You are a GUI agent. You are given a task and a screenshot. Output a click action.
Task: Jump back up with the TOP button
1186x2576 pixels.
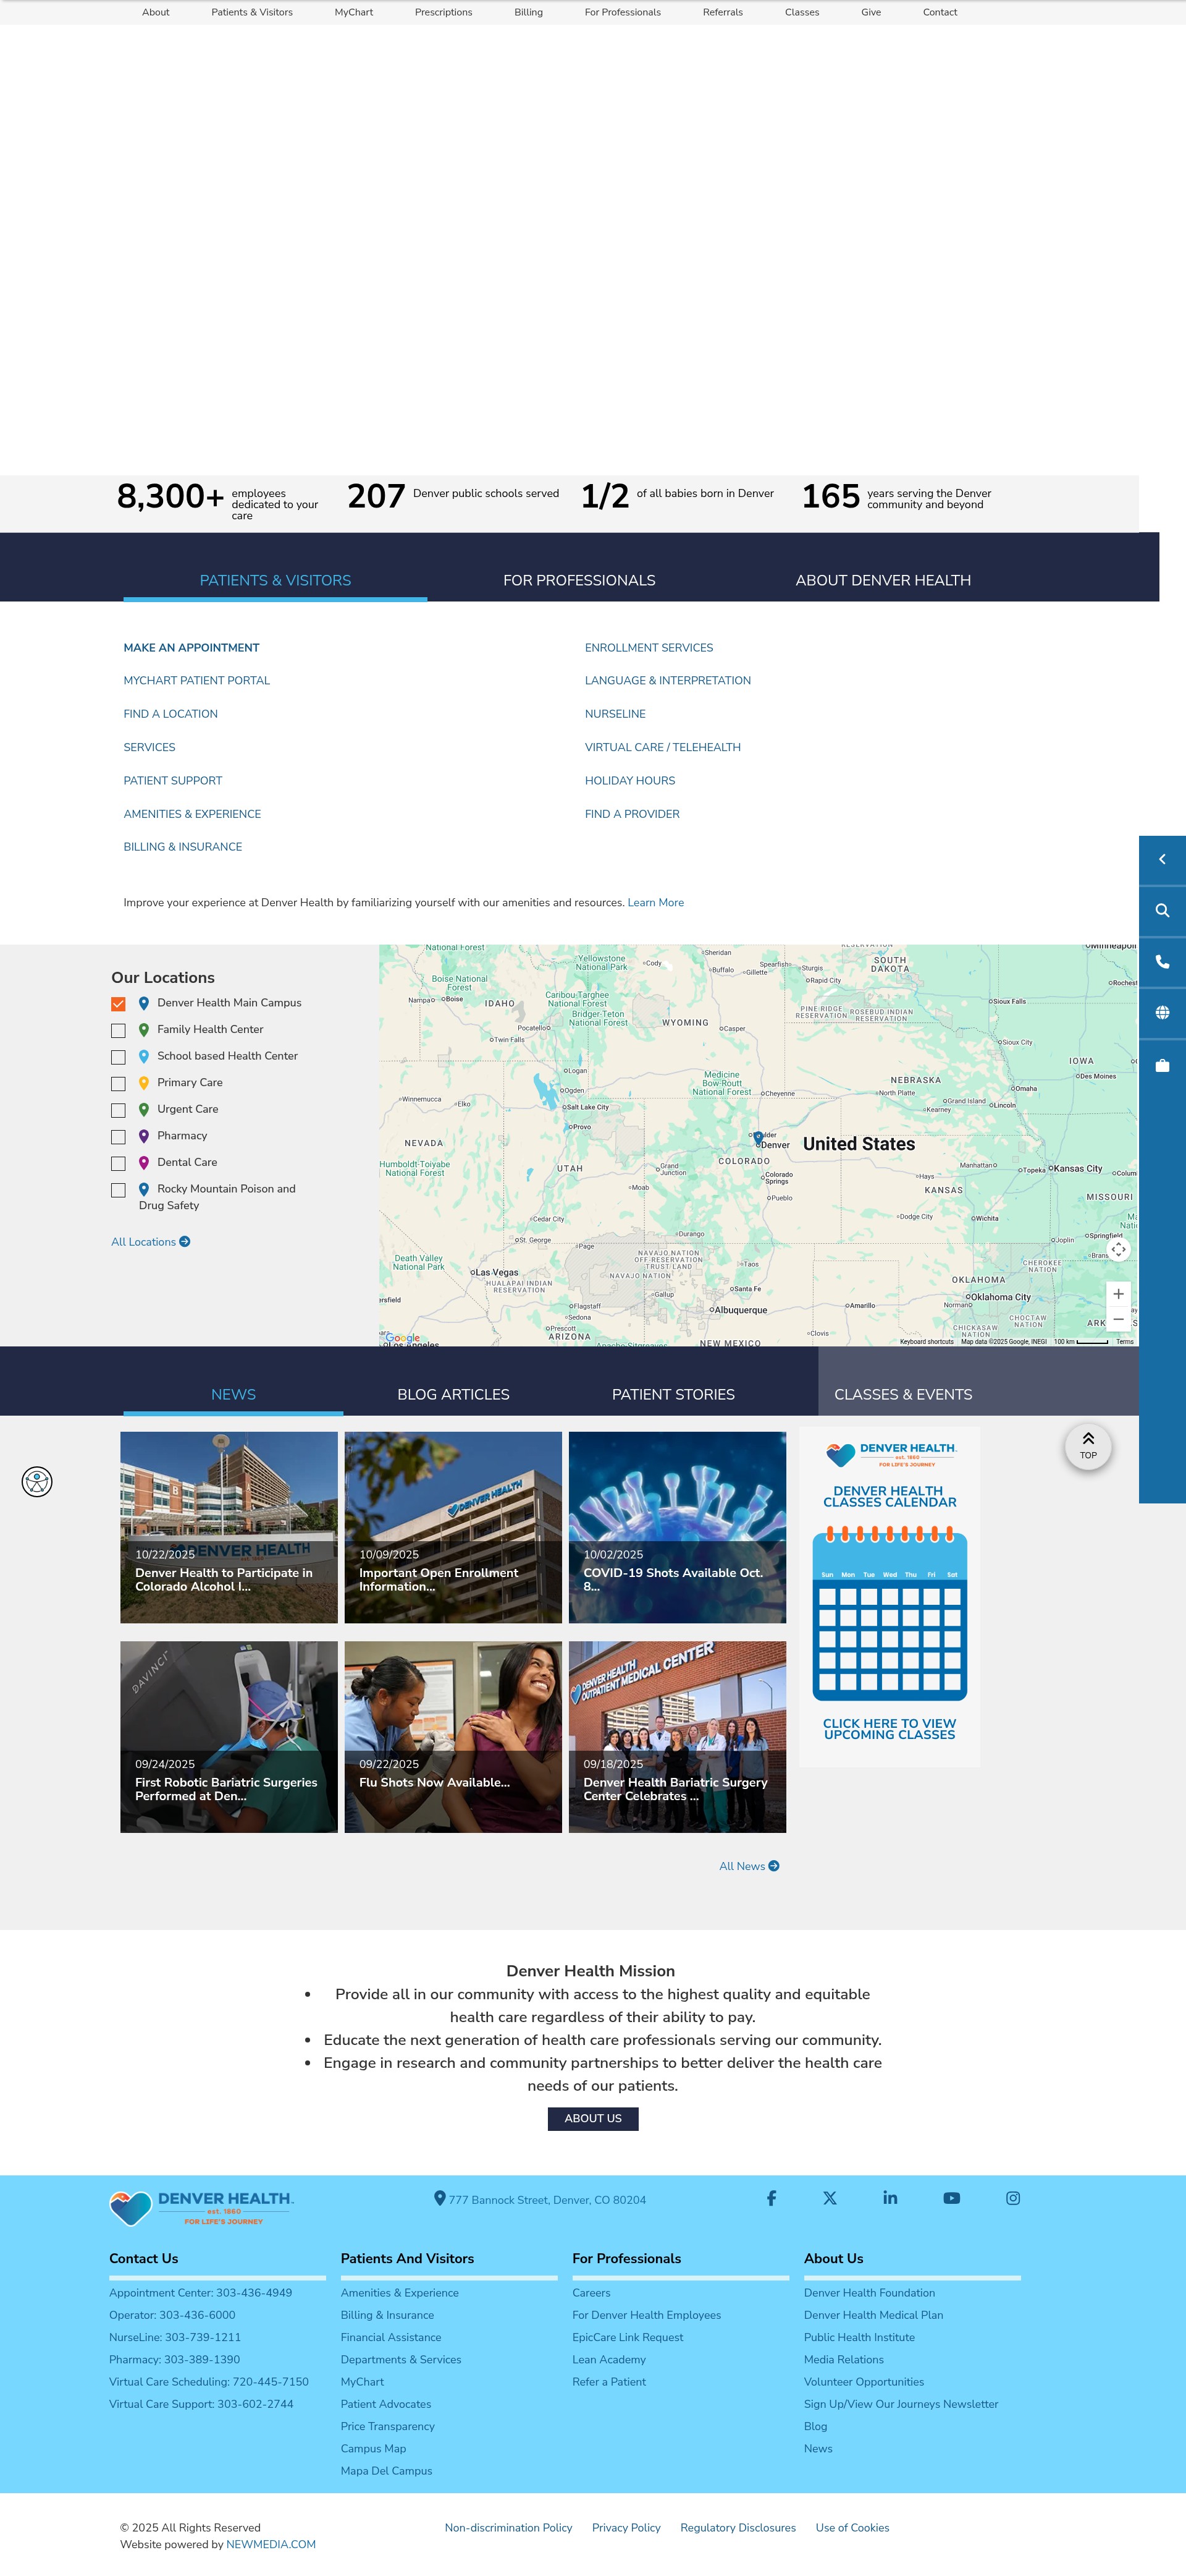[1088, 1446]
